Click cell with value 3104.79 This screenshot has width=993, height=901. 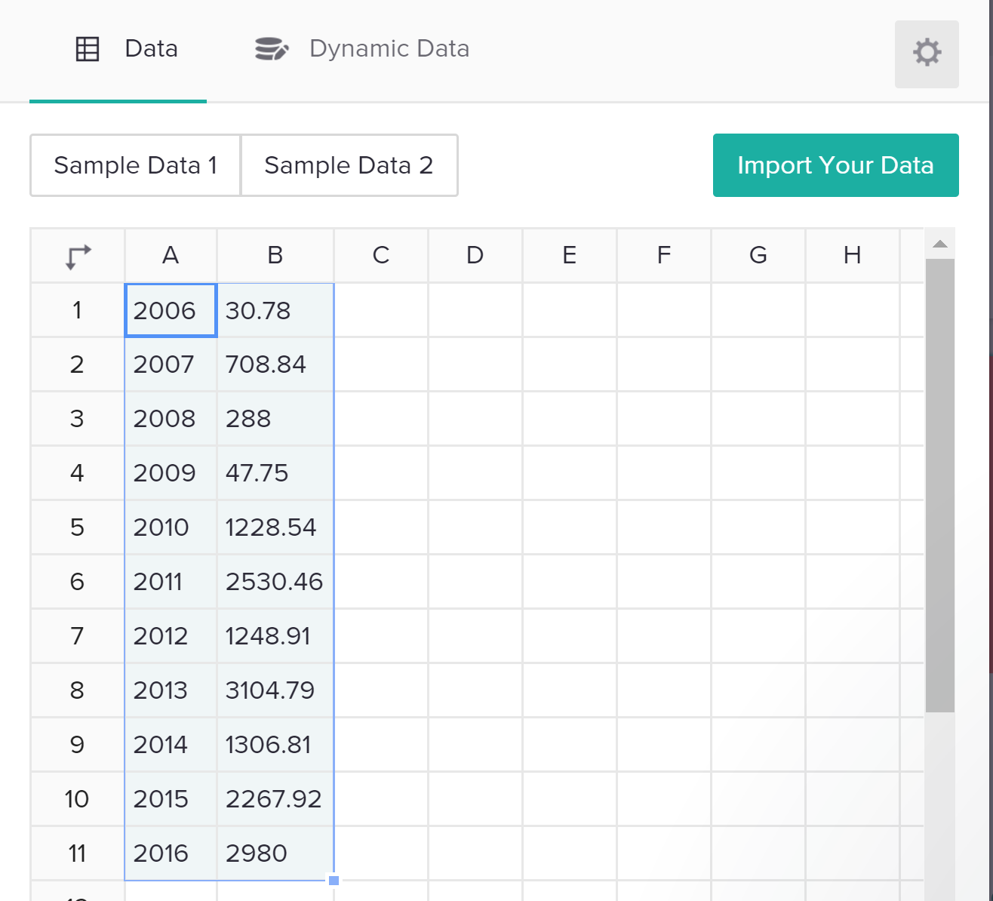[x=275, y=690]
